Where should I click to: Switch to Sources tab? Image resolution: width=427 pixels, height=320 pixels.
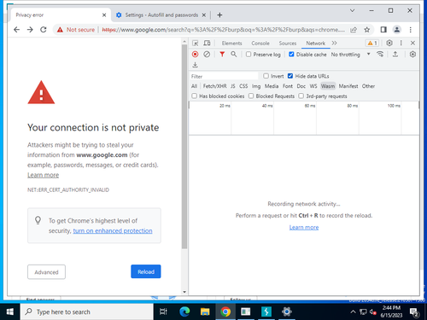[x=288, y=44]
